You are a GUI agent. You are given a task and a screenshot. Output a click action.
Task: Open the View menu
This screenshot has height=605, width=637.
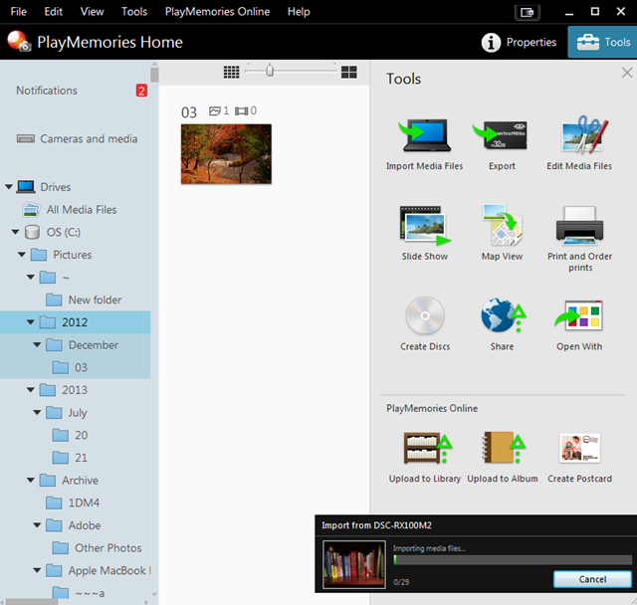pos(92,11)
